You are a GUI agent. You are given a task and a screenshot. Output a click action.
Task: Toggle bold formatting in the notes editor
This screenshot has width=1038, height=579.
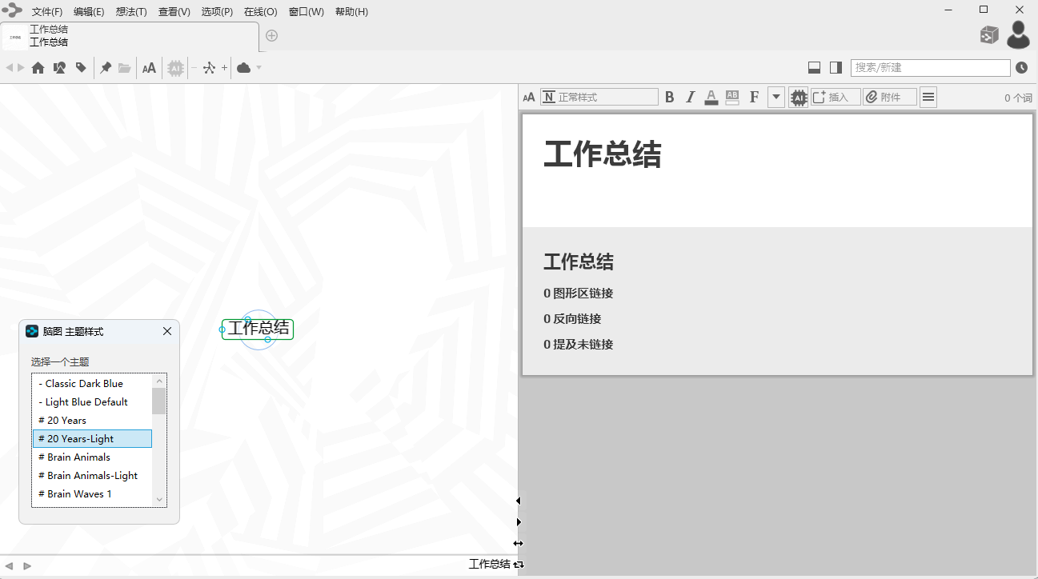coord(670,97)
